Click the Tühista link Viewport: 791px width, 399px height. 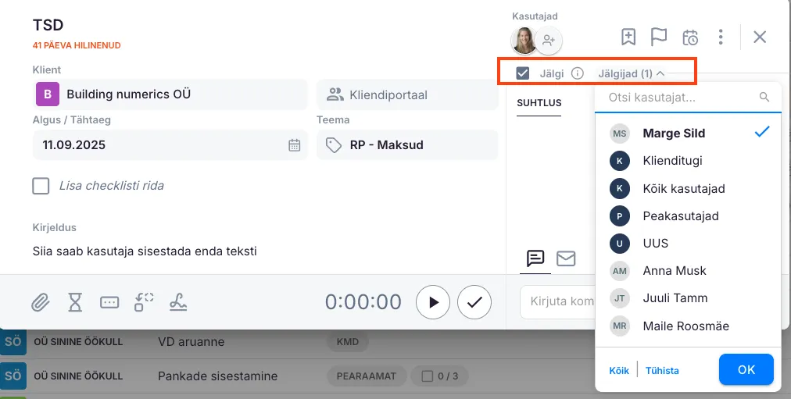(x=662, y=370)
